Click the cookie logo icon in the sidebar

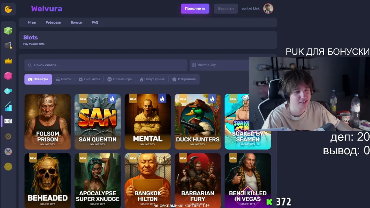coord(8,9)
